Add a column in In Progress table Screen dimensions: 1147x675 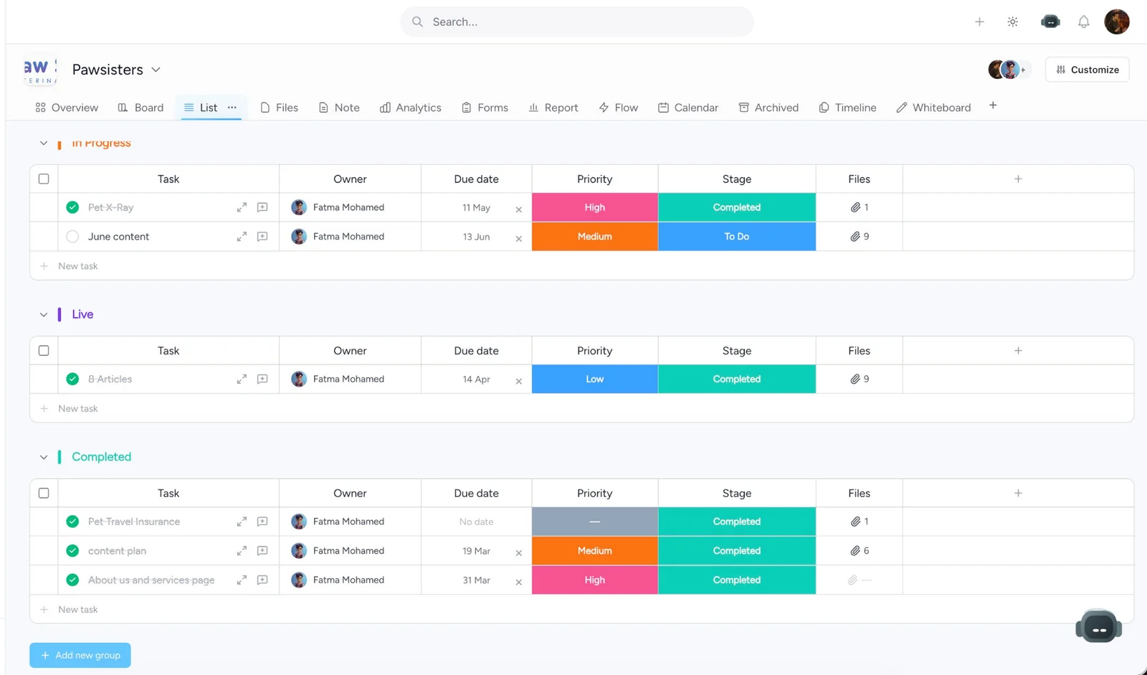pos(1018,179)
